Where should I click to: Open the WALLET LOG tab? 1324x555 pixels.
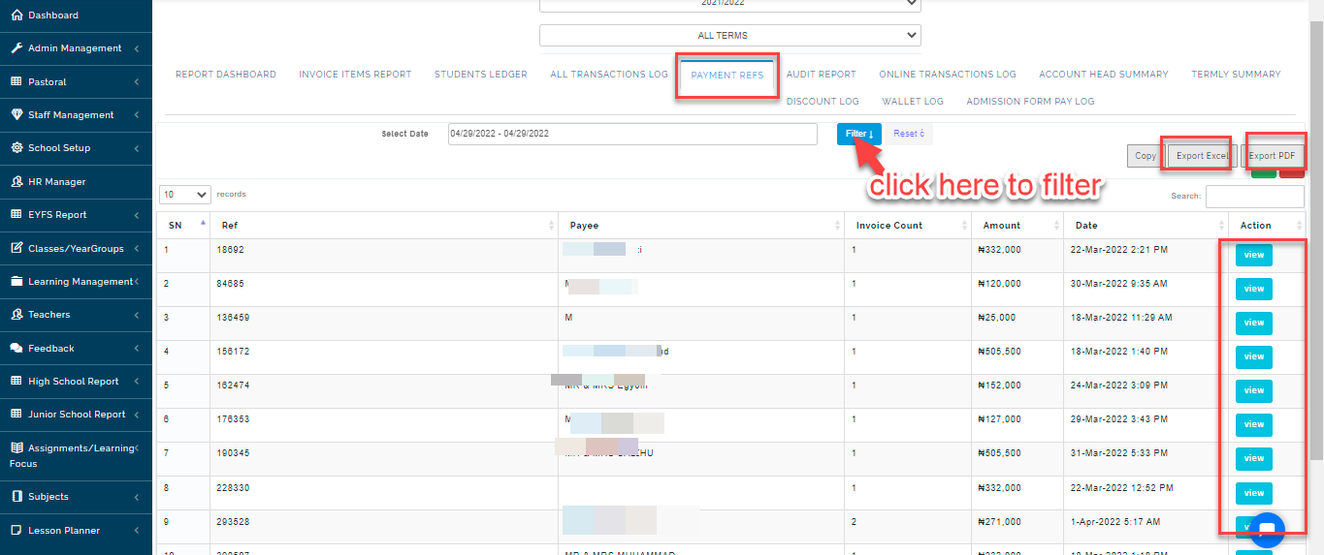913,102
